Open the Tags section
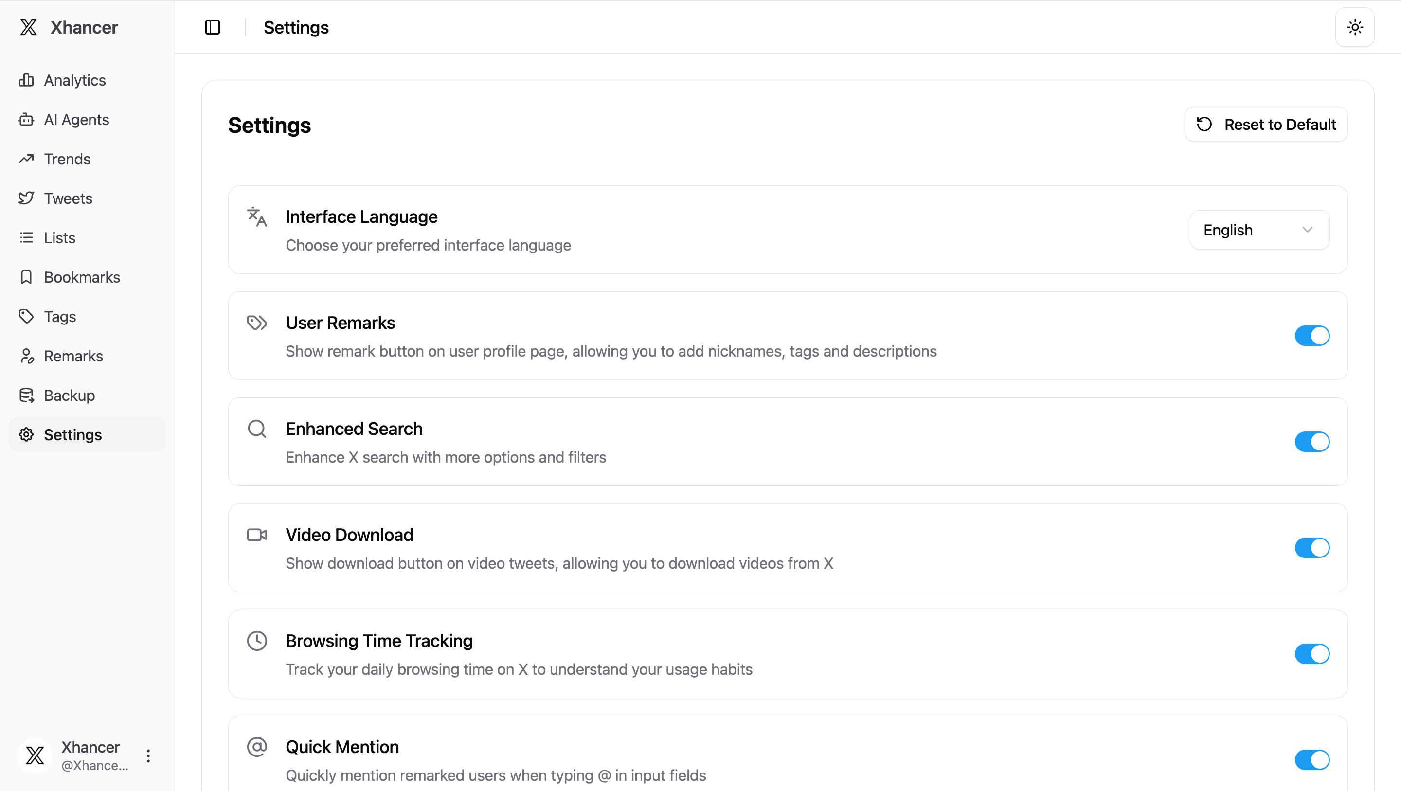 (60, 317)
